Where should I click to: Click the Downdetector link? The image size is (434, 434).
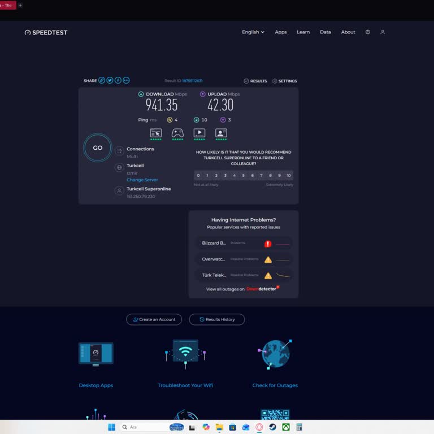click(263, 289)
